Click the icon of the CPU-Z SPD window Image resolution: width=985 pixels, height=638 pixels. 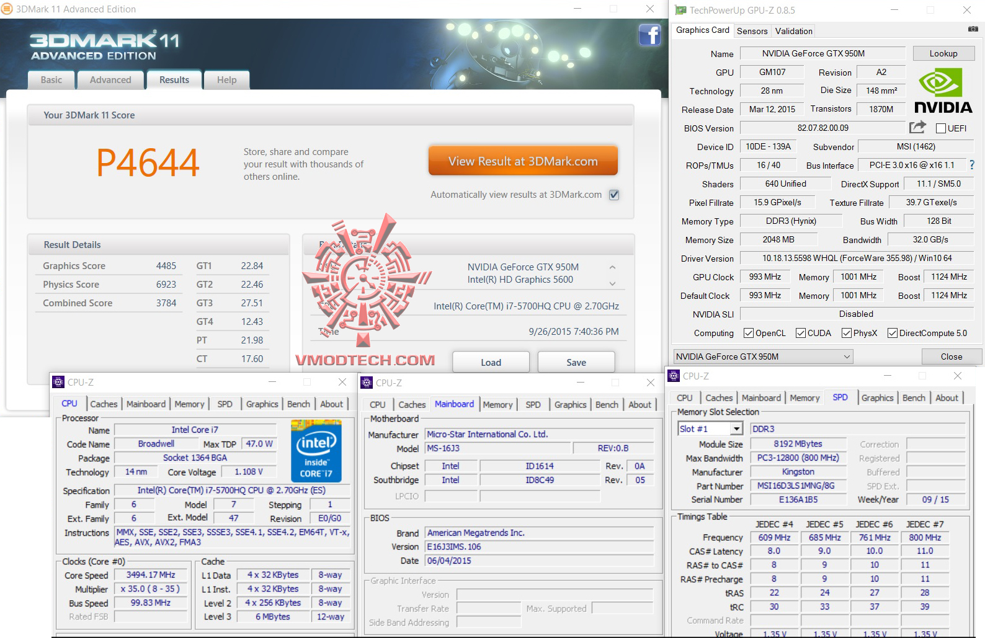674,376
